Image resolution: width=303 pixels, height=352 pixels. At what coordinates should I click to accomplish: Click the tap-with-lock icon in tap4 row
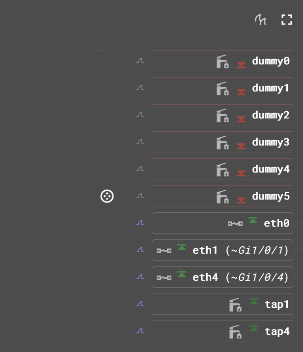coord(235,331)
